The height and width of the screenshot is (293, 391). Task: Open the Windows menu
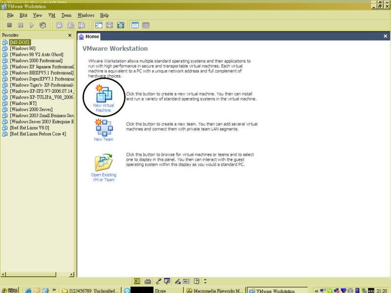[86, 15]
